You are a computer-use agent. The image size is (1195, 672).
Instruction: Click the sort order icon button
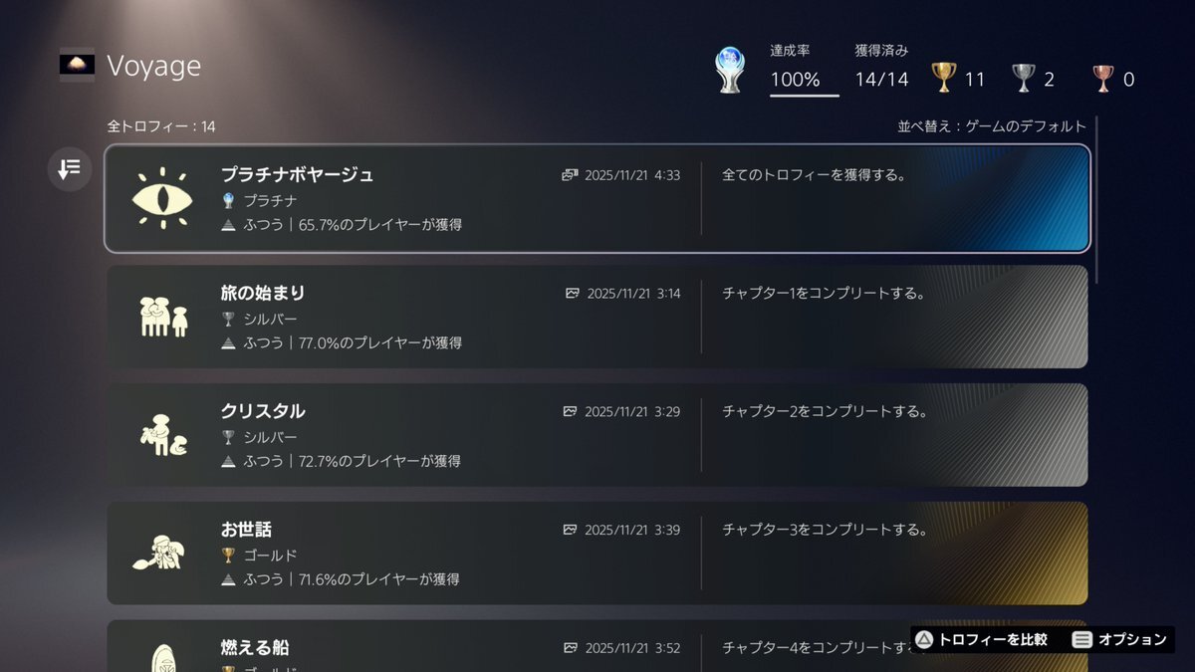[69, 169]
